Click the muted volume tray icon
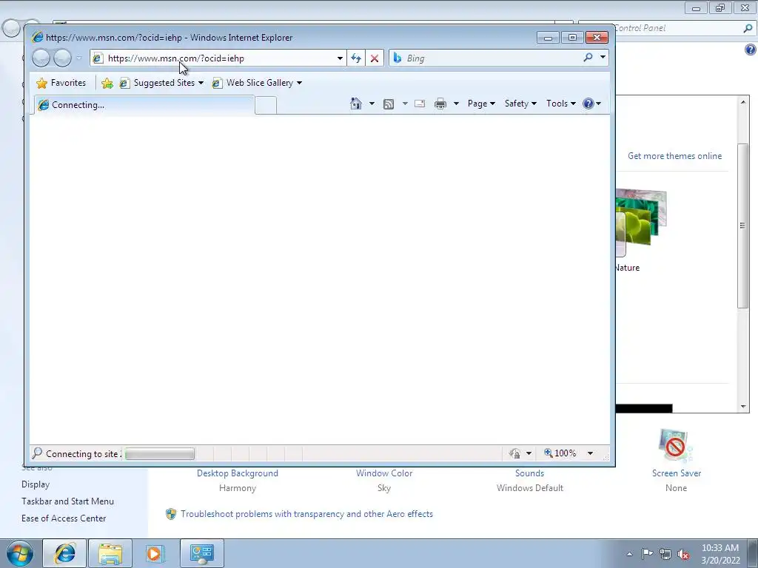Viewport: 758px width, 568px height. [x=683, y=554]
